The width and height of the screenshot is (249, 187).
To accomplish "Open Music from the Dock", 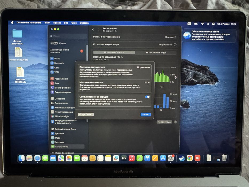I will (132, 158).
